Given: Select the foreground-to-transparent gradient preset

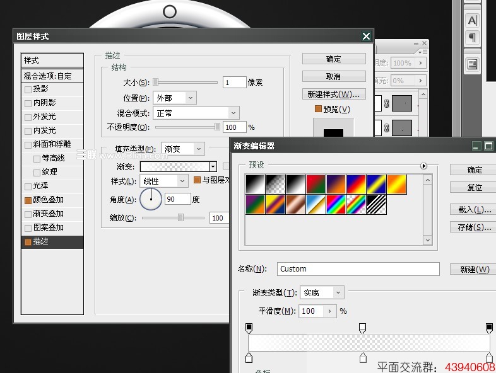Looking at the screenshot, I should click(x=275, y=184).
